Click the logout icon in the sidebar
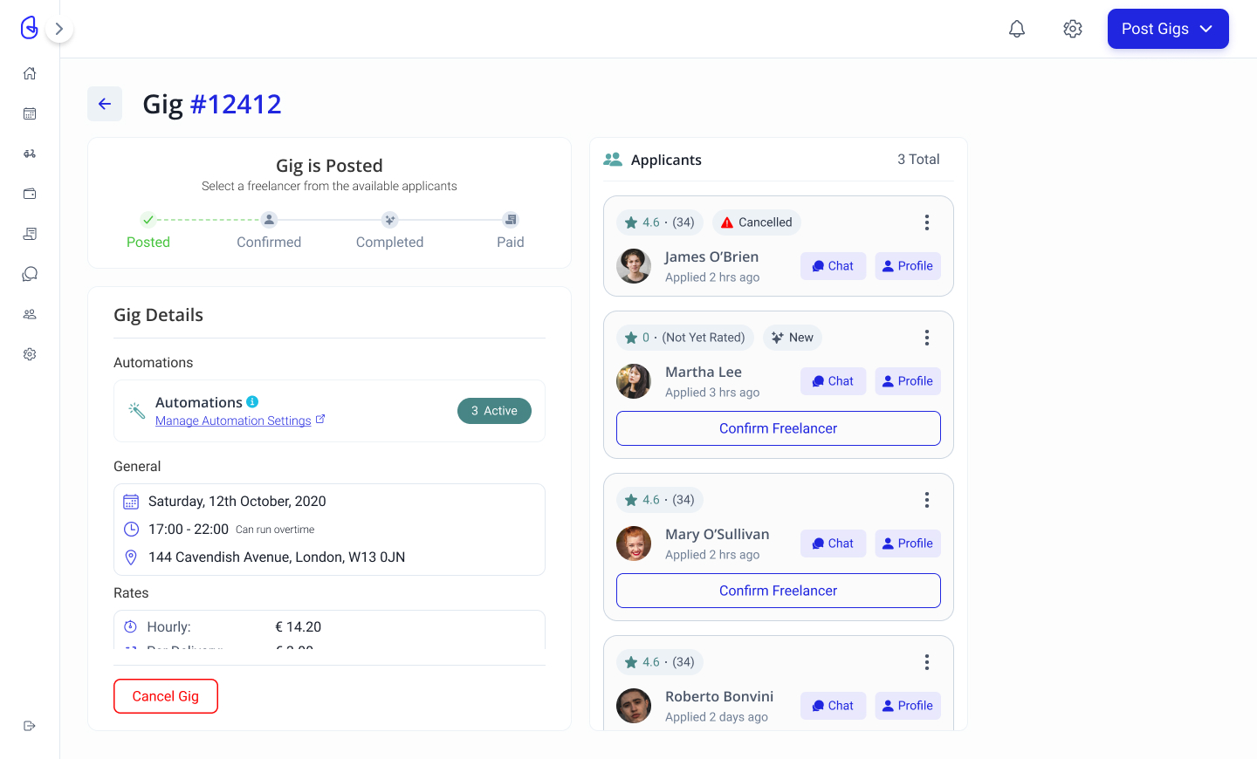This screenshot has width=1257, height=759. (30, 726)
